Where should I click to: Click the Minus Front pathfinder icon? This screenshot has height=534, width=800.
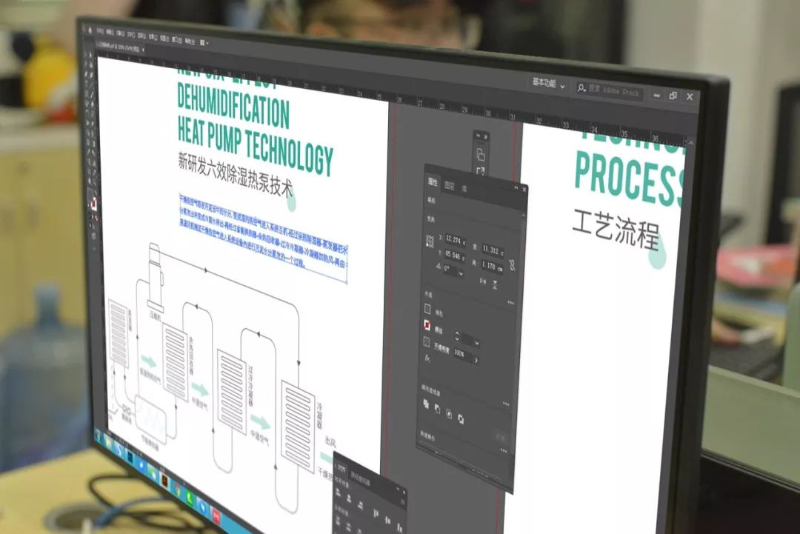click(437, 409)
